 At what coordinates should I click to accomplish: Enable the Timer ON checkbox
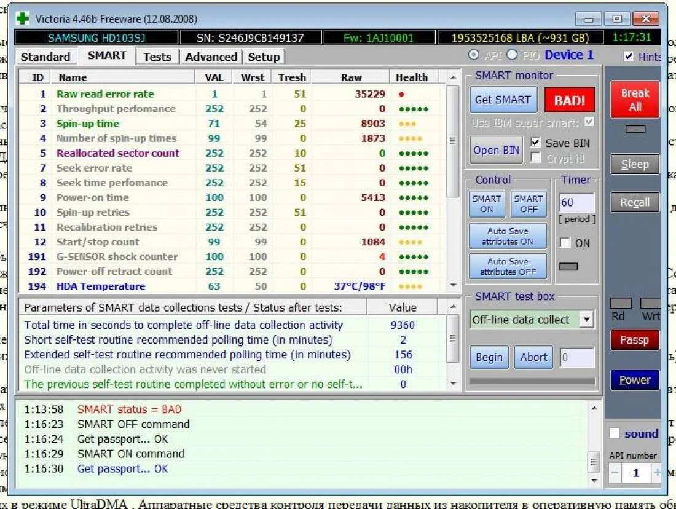[565, 243]
